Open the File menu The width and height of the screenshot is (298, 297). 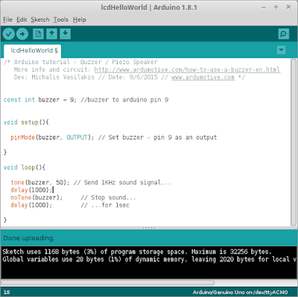[x=7, y=19]
